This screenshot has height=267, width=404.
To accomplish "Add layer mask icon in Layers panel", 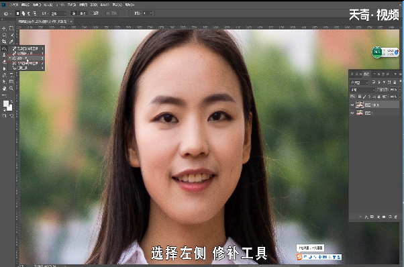I will [x=372, y=217].
